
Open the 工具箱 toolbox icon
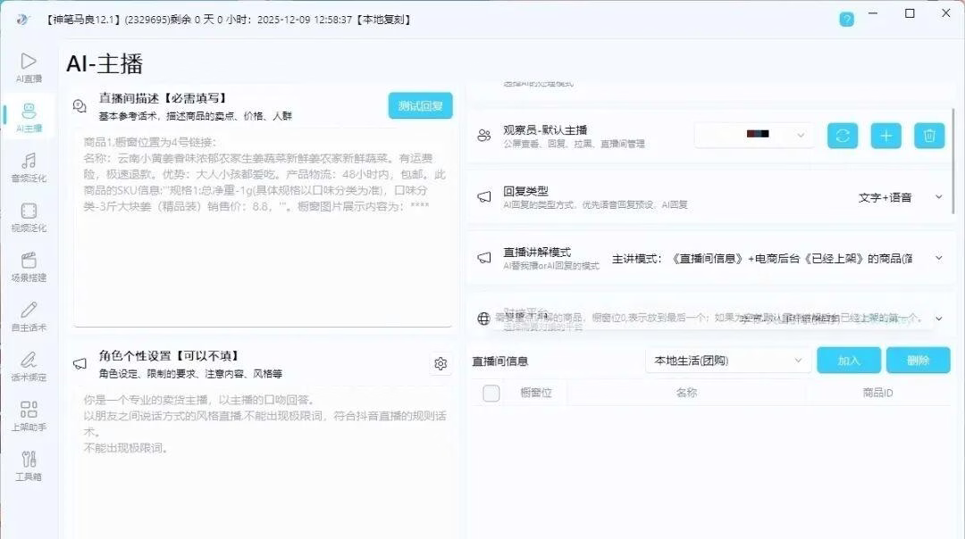[x=29, y=460]
